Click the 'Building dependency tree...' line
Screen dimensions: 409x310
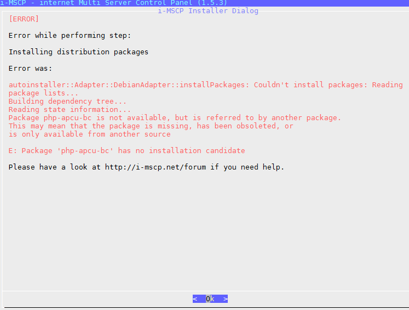[x=67, y=102]
